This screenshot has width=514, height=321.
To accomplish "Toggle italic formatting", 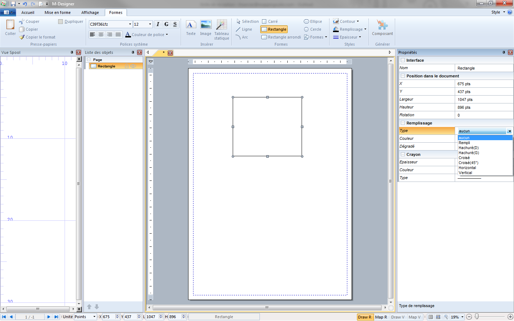I will (x=157, y=24).
